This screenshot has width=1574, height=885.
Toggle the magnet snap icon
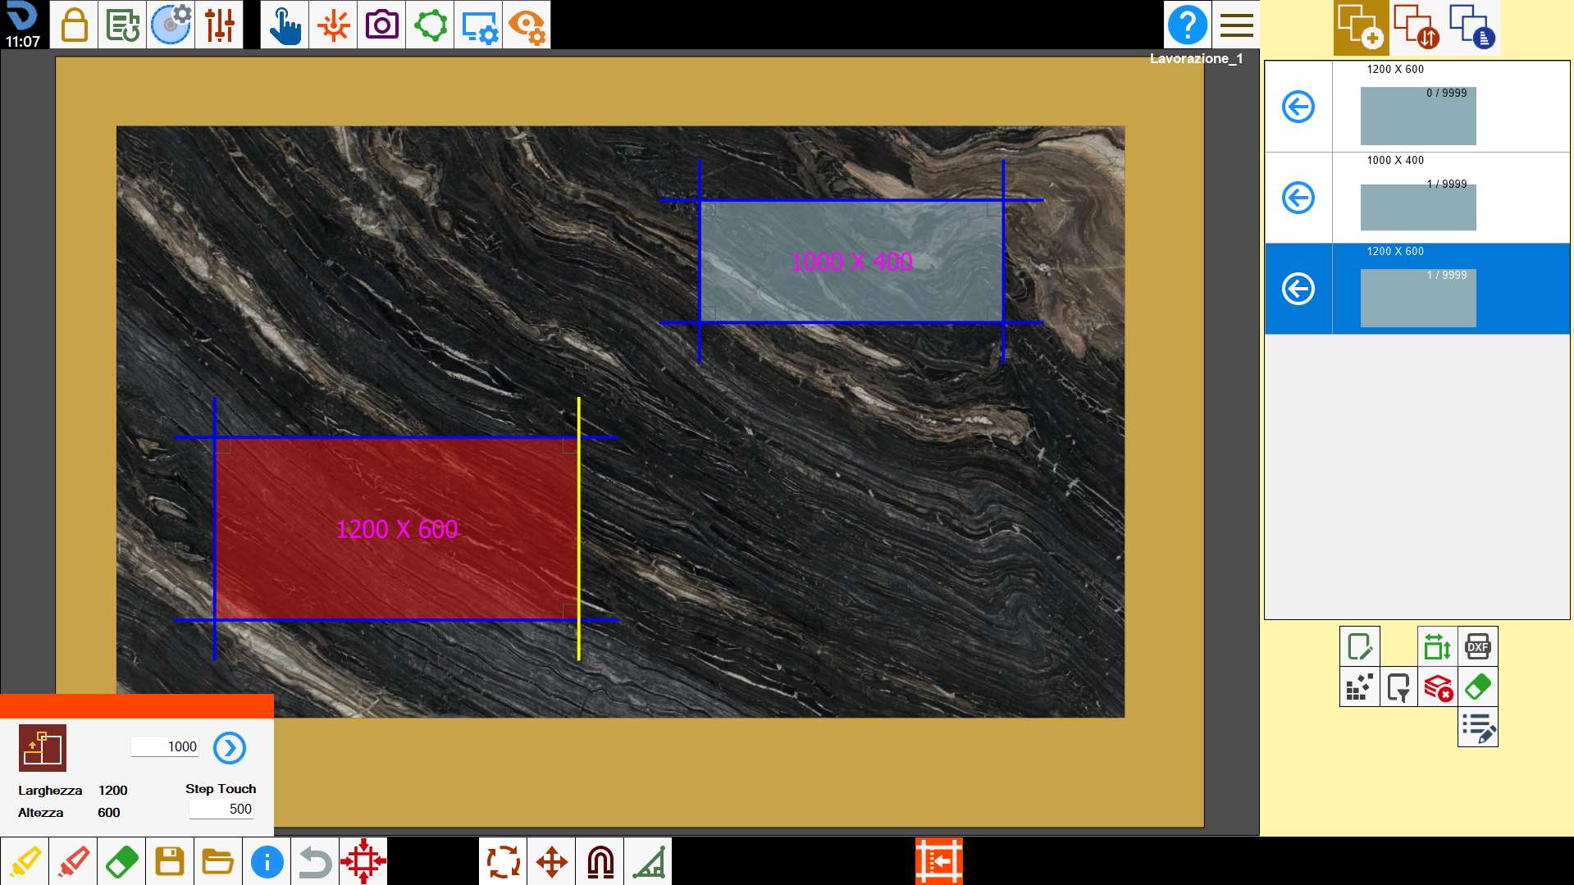[x=600, y=861]
